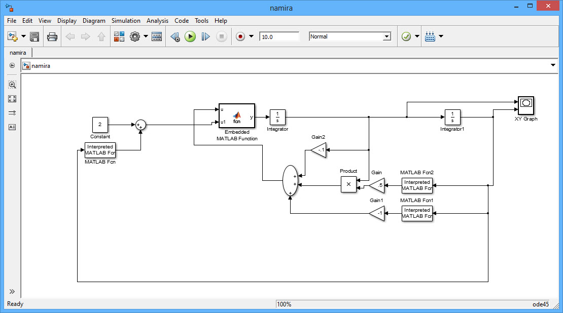Switch to the namira tab
The height and width of the screenshot is (313, 563).
coord(18,52)
